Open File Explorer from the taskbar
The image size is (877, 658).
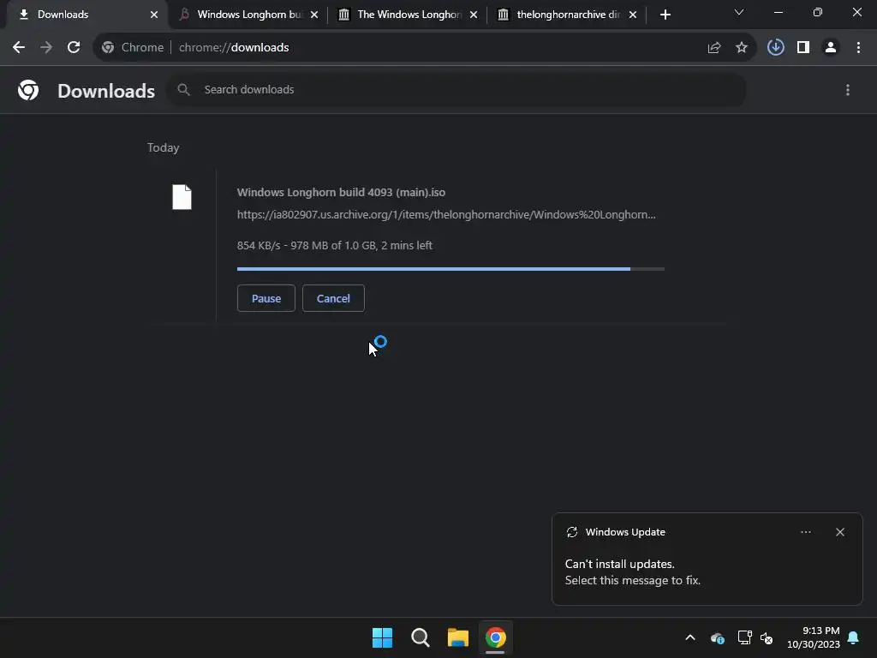(458, 637)
